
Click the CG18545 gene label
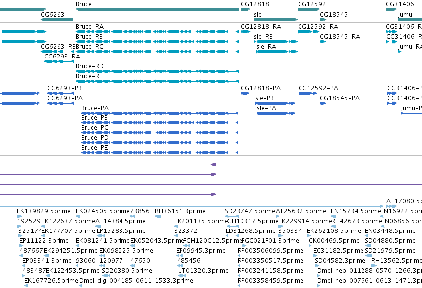pos(333,14)
